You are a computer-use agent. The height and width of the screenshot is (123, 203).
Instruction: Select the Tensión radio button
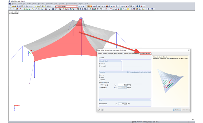pyautogui.click(x=100, y=80)
